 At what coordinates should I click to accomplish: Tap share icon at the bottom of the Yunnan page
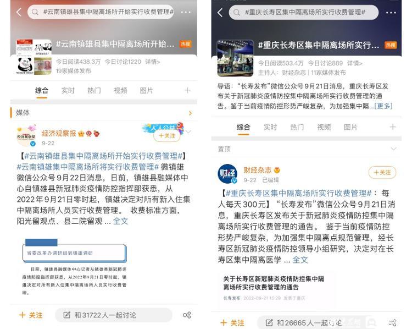[187, 315]
